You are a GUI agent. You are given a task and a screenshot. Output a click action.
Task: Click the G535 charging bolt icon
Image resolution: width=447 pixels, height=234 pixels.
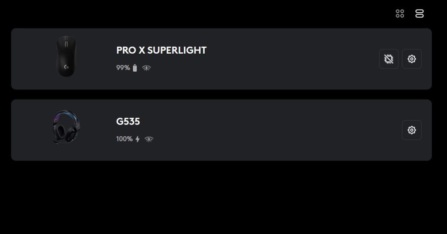(138, 139)
